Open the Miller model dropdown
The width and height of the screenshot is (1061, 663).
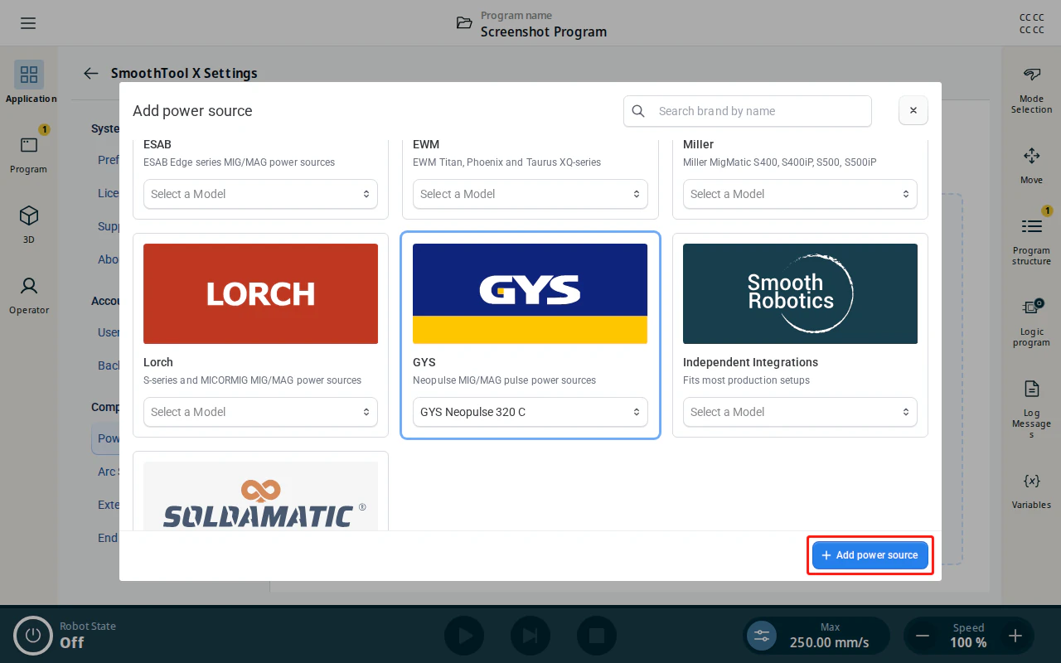click(800, 194)
